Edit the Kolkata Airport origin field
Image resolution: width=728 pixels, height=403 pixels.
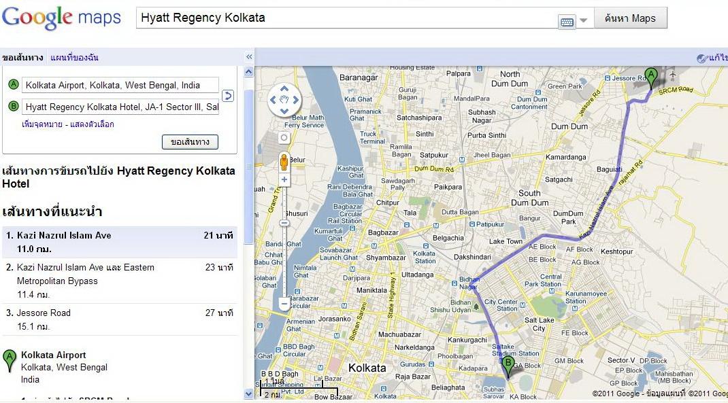pyautogui.click(x=120, y=86)
